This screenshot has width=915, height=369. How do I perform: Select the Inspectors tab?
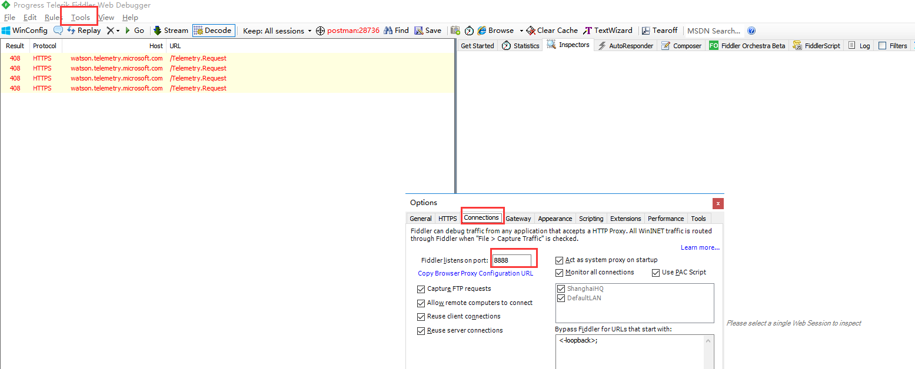click(x=568, y=45)
